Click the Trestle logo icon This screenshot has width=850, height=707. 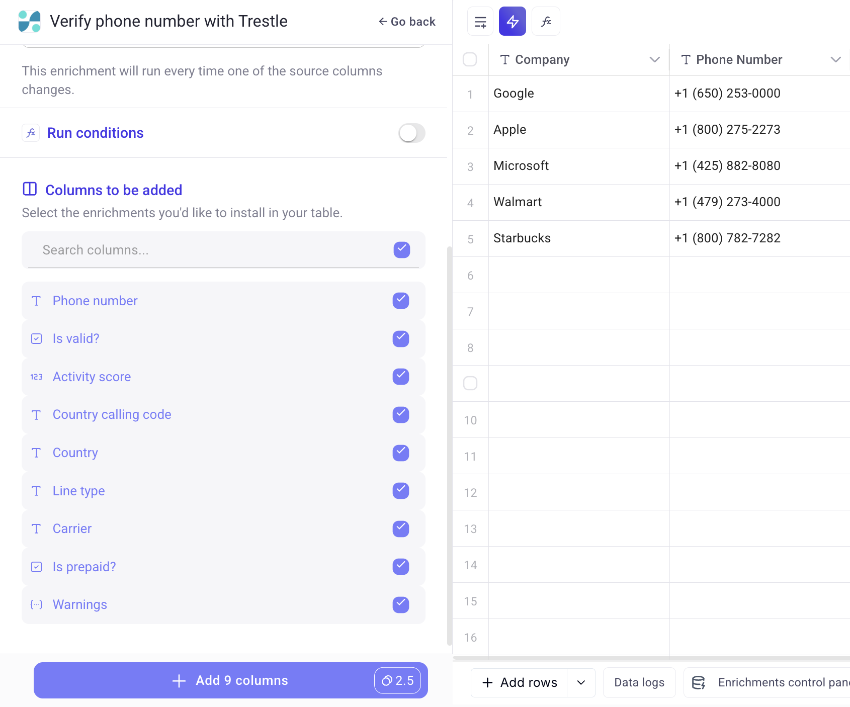(29, 22)
